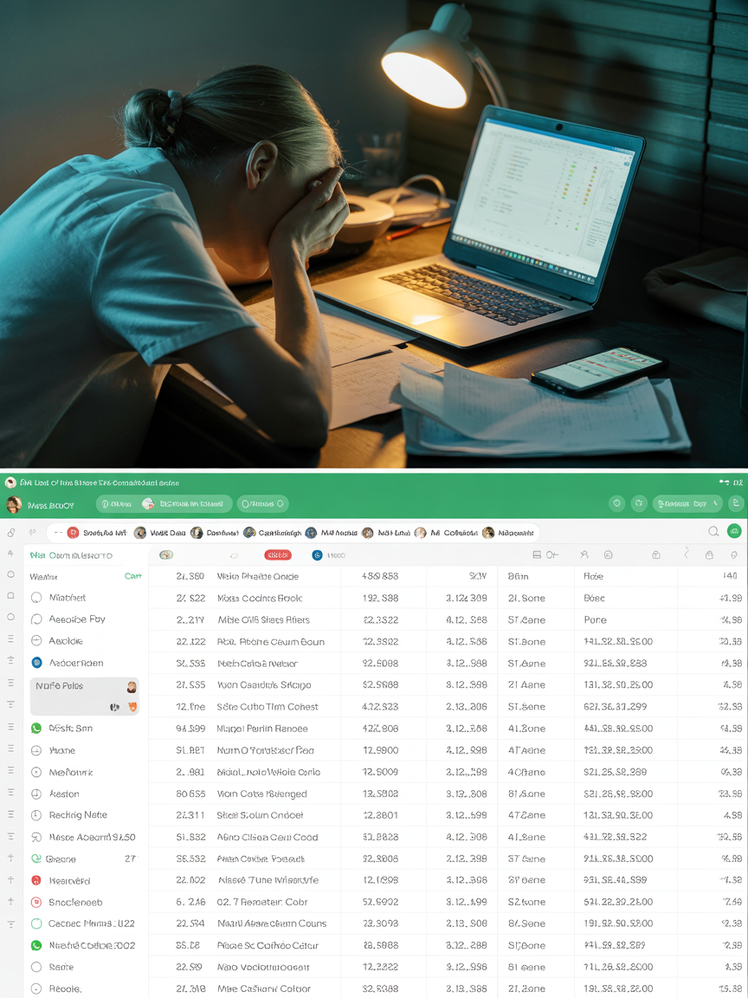This screenshot has height=998, width=748.
Task: Open the green compose button beside the search icon
Action: pos(735,531)
